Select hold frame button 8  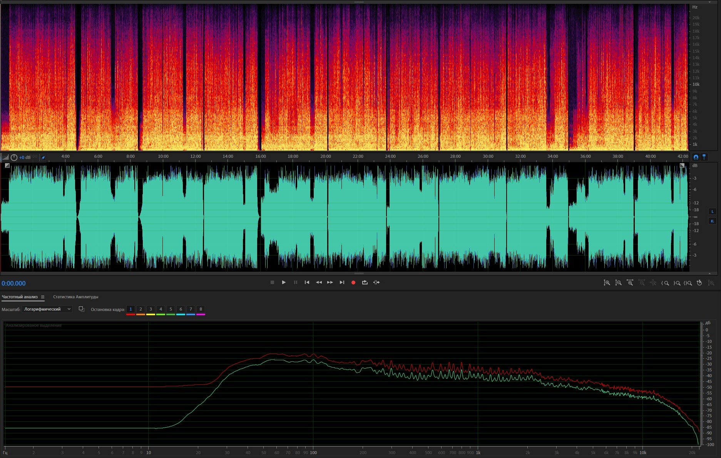pyautogui.click(x=201, y=309)
